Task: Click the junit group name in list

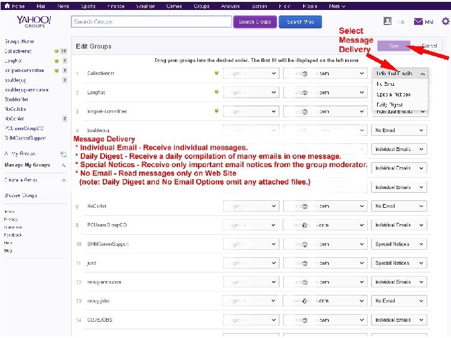Action: click(91, 263)
